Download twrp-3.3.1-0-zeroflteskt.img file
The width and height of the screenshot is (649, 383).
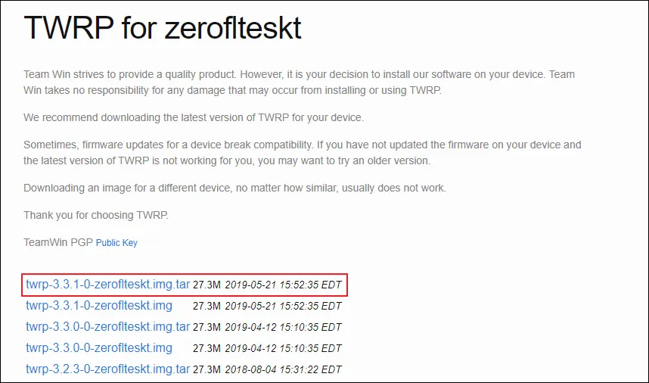[99, 306]
